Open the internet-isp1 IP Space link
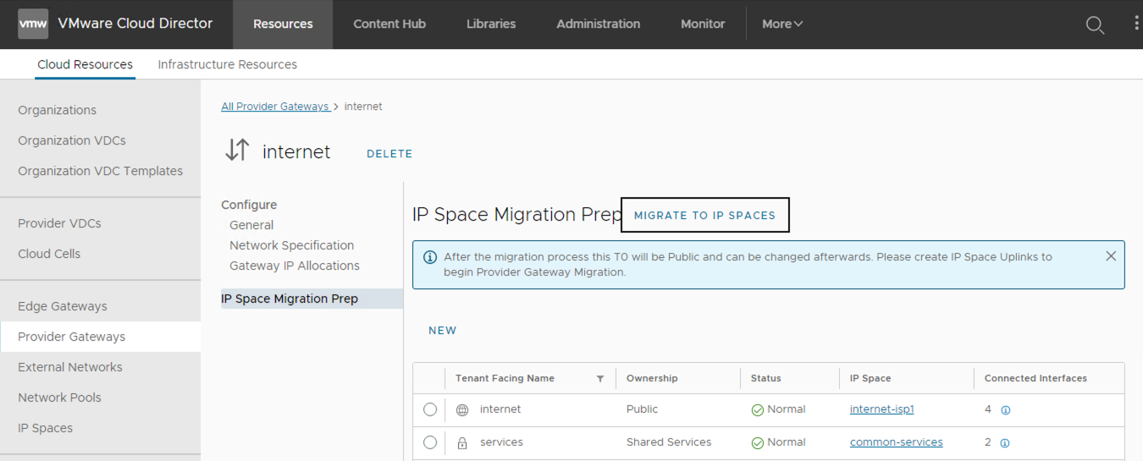 click(x=881, y=409)
